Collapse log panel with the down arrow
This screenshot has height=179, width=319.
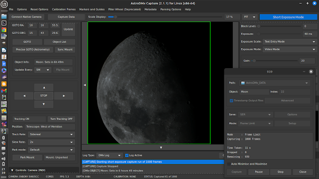pyautogui.click(x=160, y=148)
